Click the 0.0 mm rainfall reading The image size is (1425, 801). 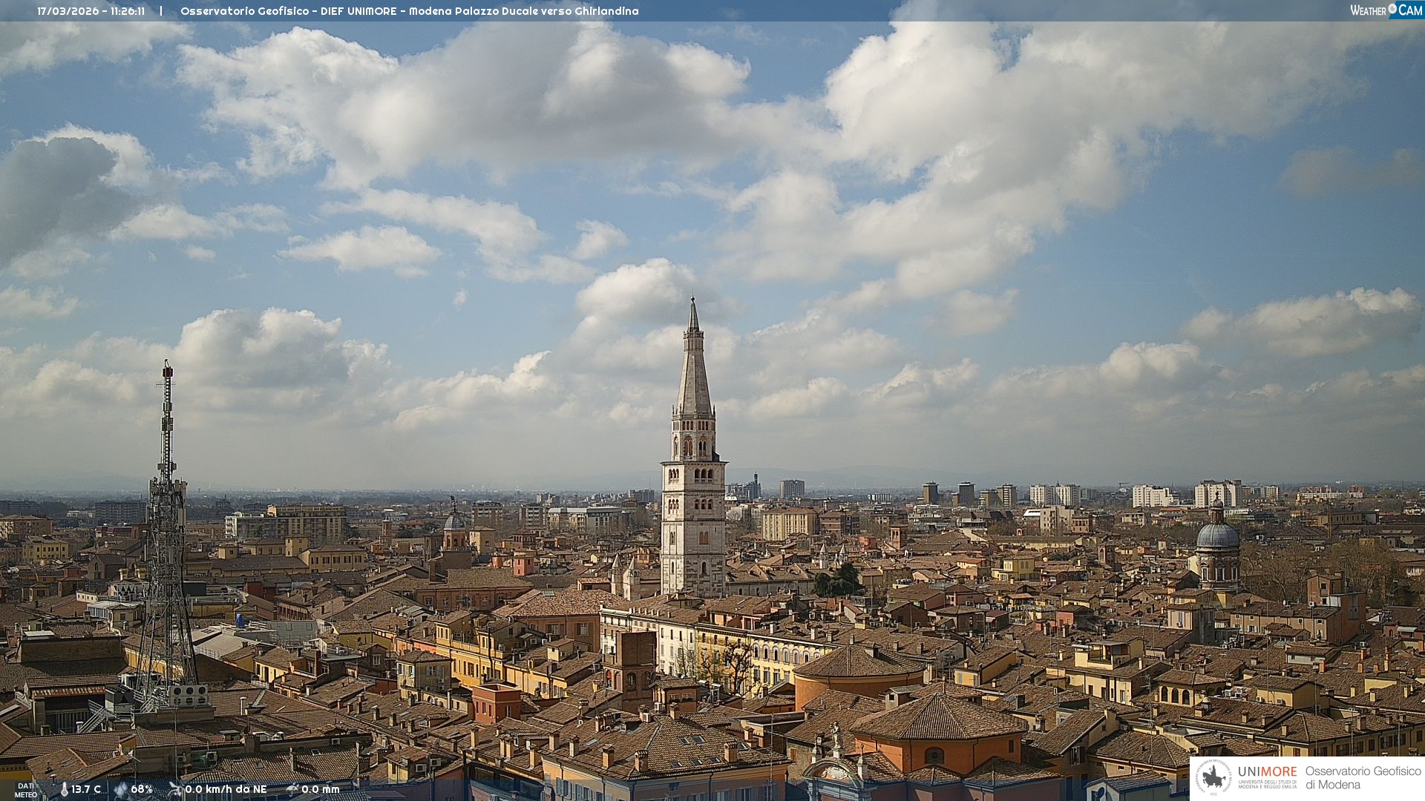(320, 790)
